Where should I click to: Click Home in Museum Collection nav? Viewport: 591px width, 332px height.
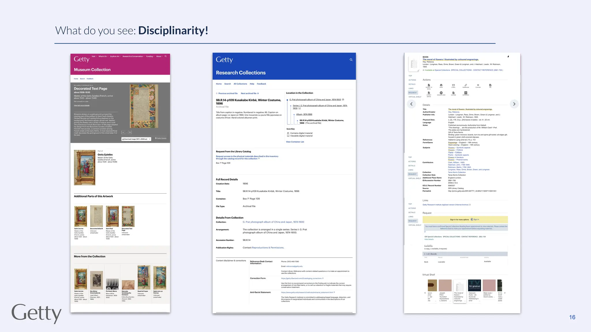tap(76, 79)
